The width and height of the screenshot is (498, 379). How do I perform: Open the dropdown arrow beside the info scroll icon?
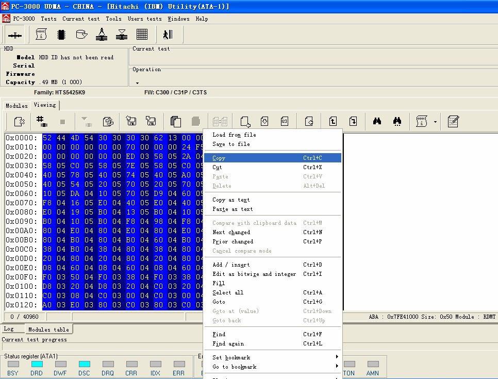(x=436, y=122)
